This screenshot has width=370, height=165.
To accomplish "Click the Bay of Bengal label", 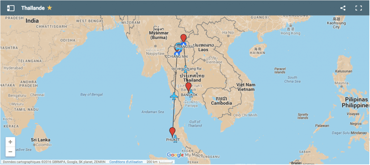I will [91, 95].
